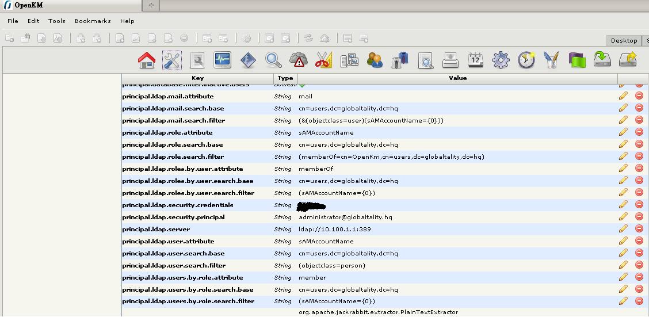This screenshot has height=317, width=649.
Task: Open the gear settings icon
Action: (501, 60)
